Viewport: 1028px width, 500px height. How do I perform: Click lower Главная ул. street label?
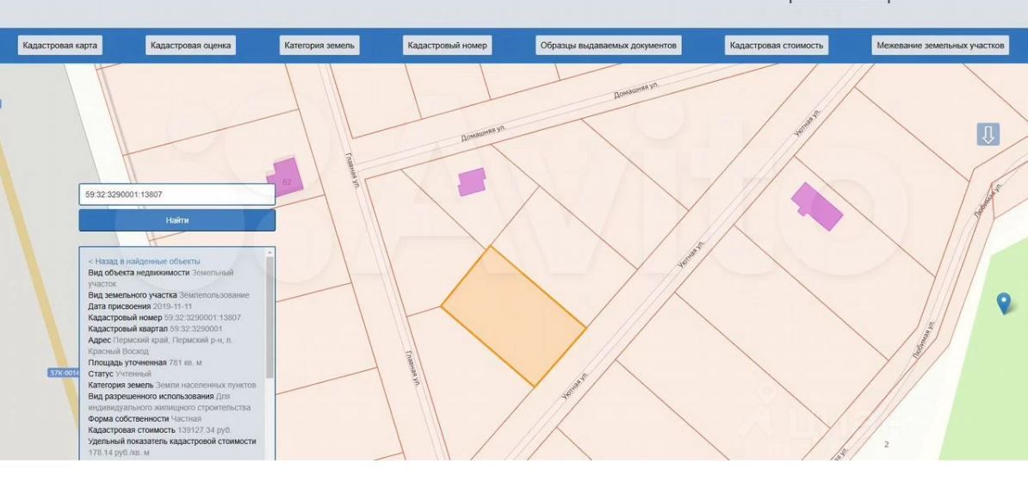[412, 368]
